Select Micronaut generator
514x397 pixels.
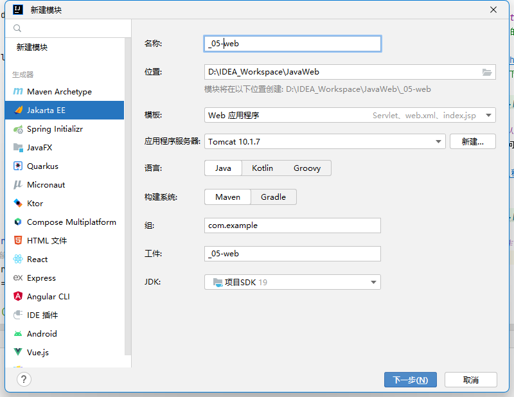click(65, 184)
